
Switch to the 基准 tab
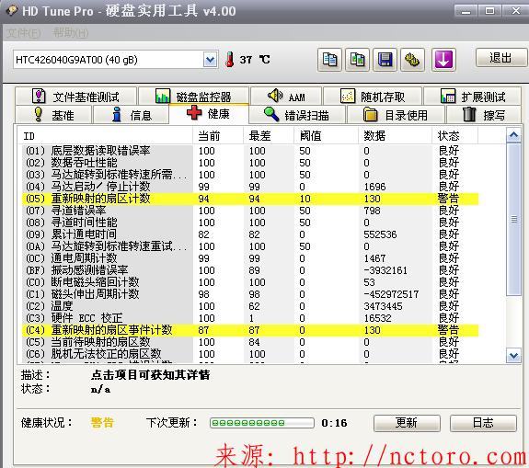point(53,115)
